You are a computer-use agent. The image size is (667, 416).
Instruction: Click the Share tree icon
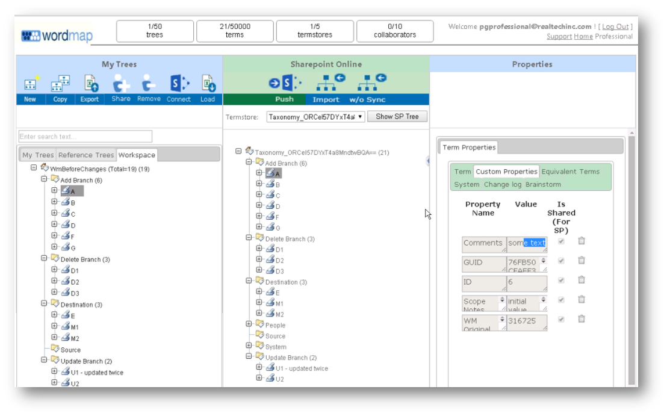tap(121, 85)
